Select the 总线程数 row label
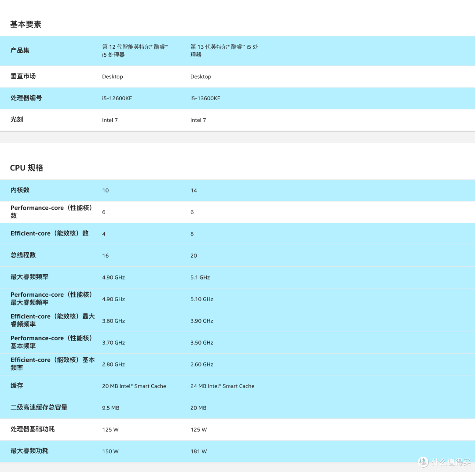The width and height of the screenshot is (475, 472). click(23, 255)
